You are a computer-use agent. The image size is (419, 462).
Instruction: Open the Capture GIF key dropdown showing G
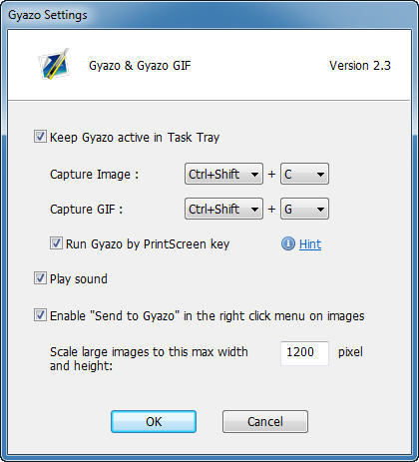(x=304, y=209)
